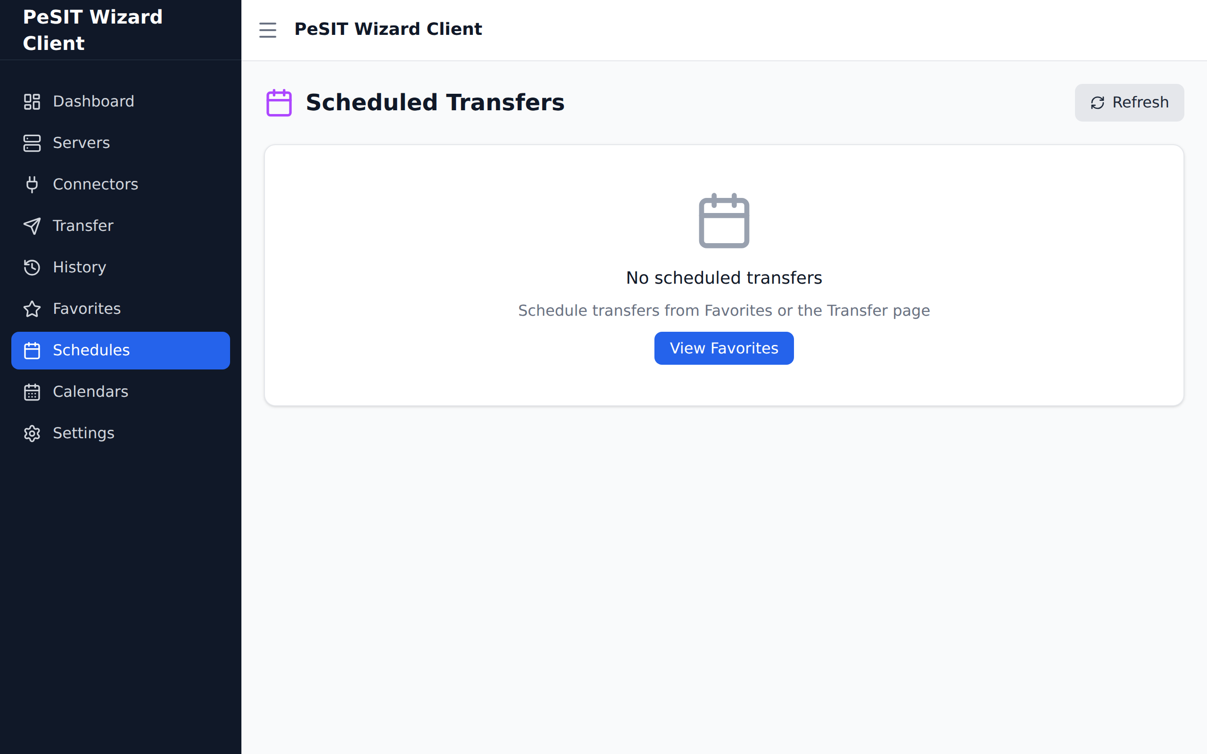The image size is (1207, 754).
Task: Click the Favorites star icon
Action: pyautogui.click(x=32, y=309)
